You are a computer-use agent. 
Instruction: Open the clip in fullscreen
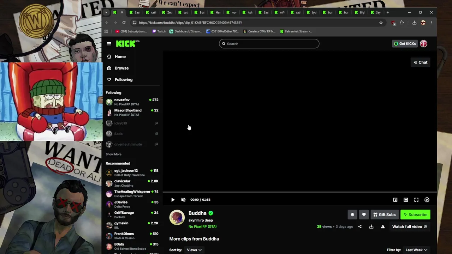(416, 200)
